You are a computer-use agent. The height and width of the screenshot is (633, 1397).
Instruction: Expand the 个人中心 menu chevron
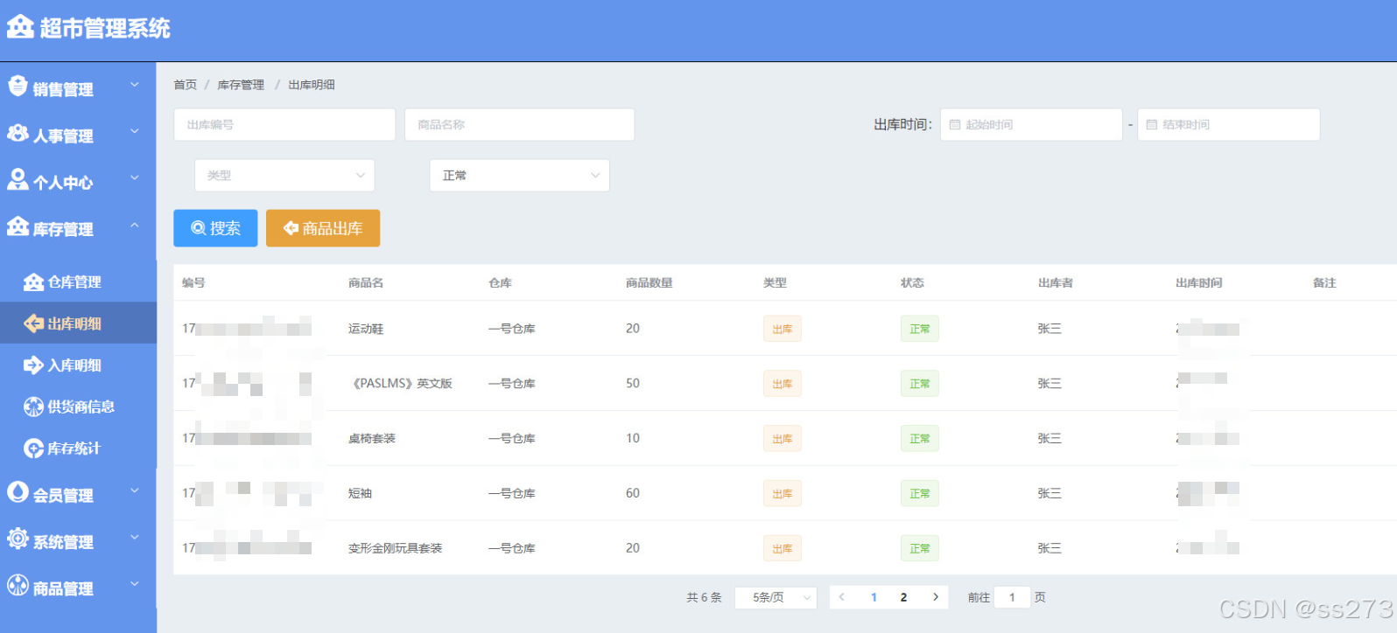pyautogui.click(x=135, y=177)
